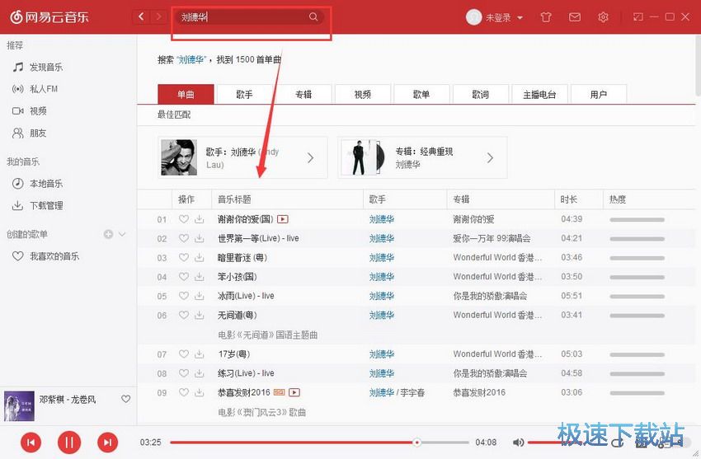Open the 发现音乐 sidebar item
Viewport: 701px width, 459px height.
[38, 67]
